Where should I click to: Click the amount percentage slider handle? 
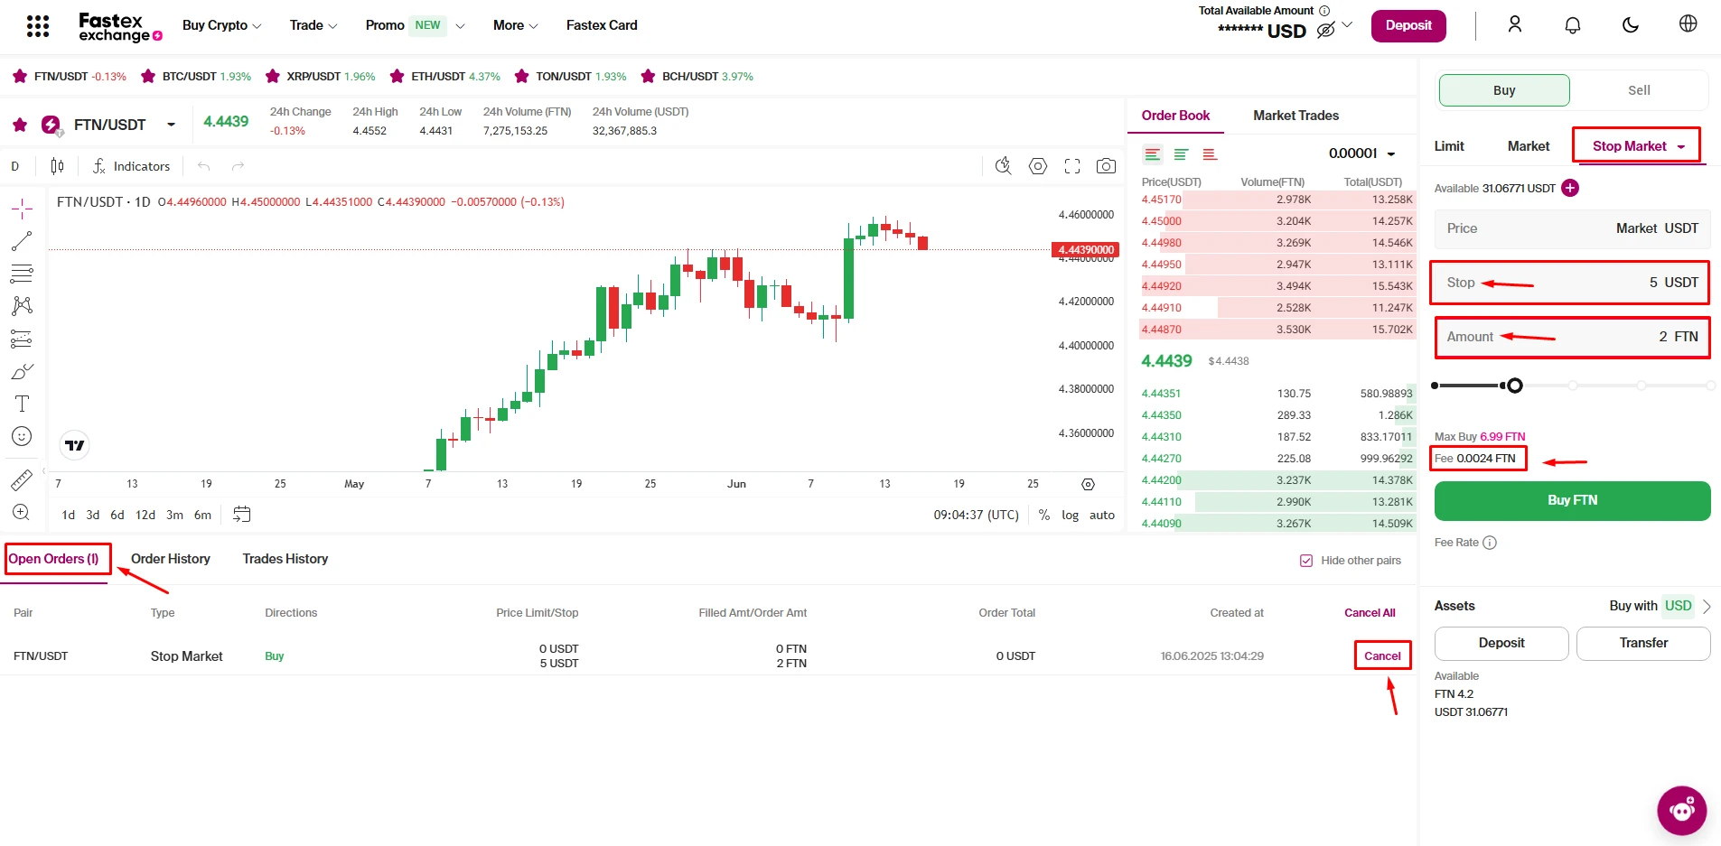(1515, 386)
